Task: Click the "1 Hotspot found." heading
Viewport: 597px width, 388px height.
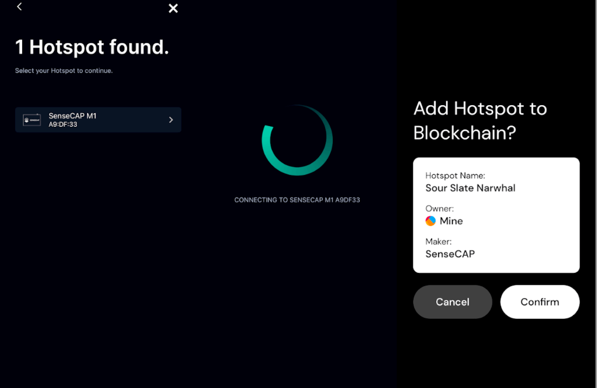Action: tap(92, 47)
